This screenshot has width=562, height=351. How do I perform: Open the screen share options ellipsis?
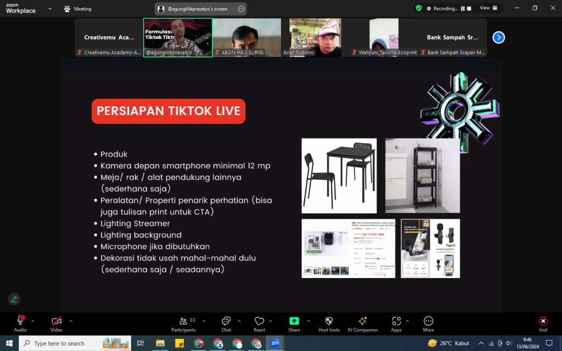[241, 9]
